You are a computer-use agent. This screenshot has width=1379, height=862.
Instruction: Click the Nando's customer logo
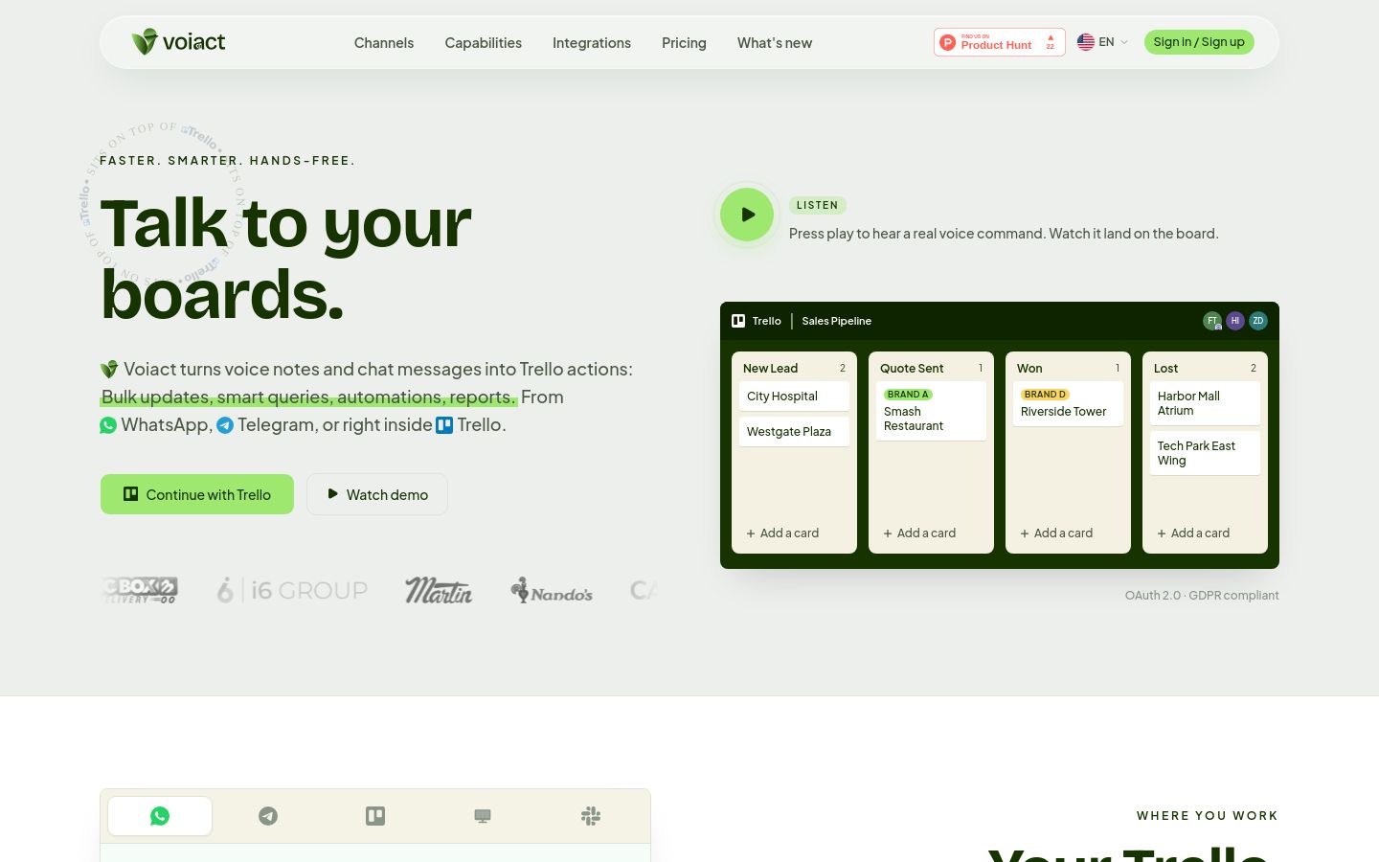tap(552, 590)
